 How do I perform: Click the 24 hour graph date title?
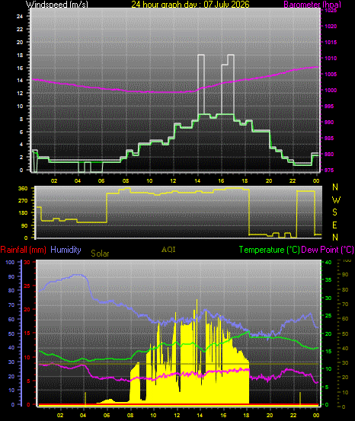point(190,5)
